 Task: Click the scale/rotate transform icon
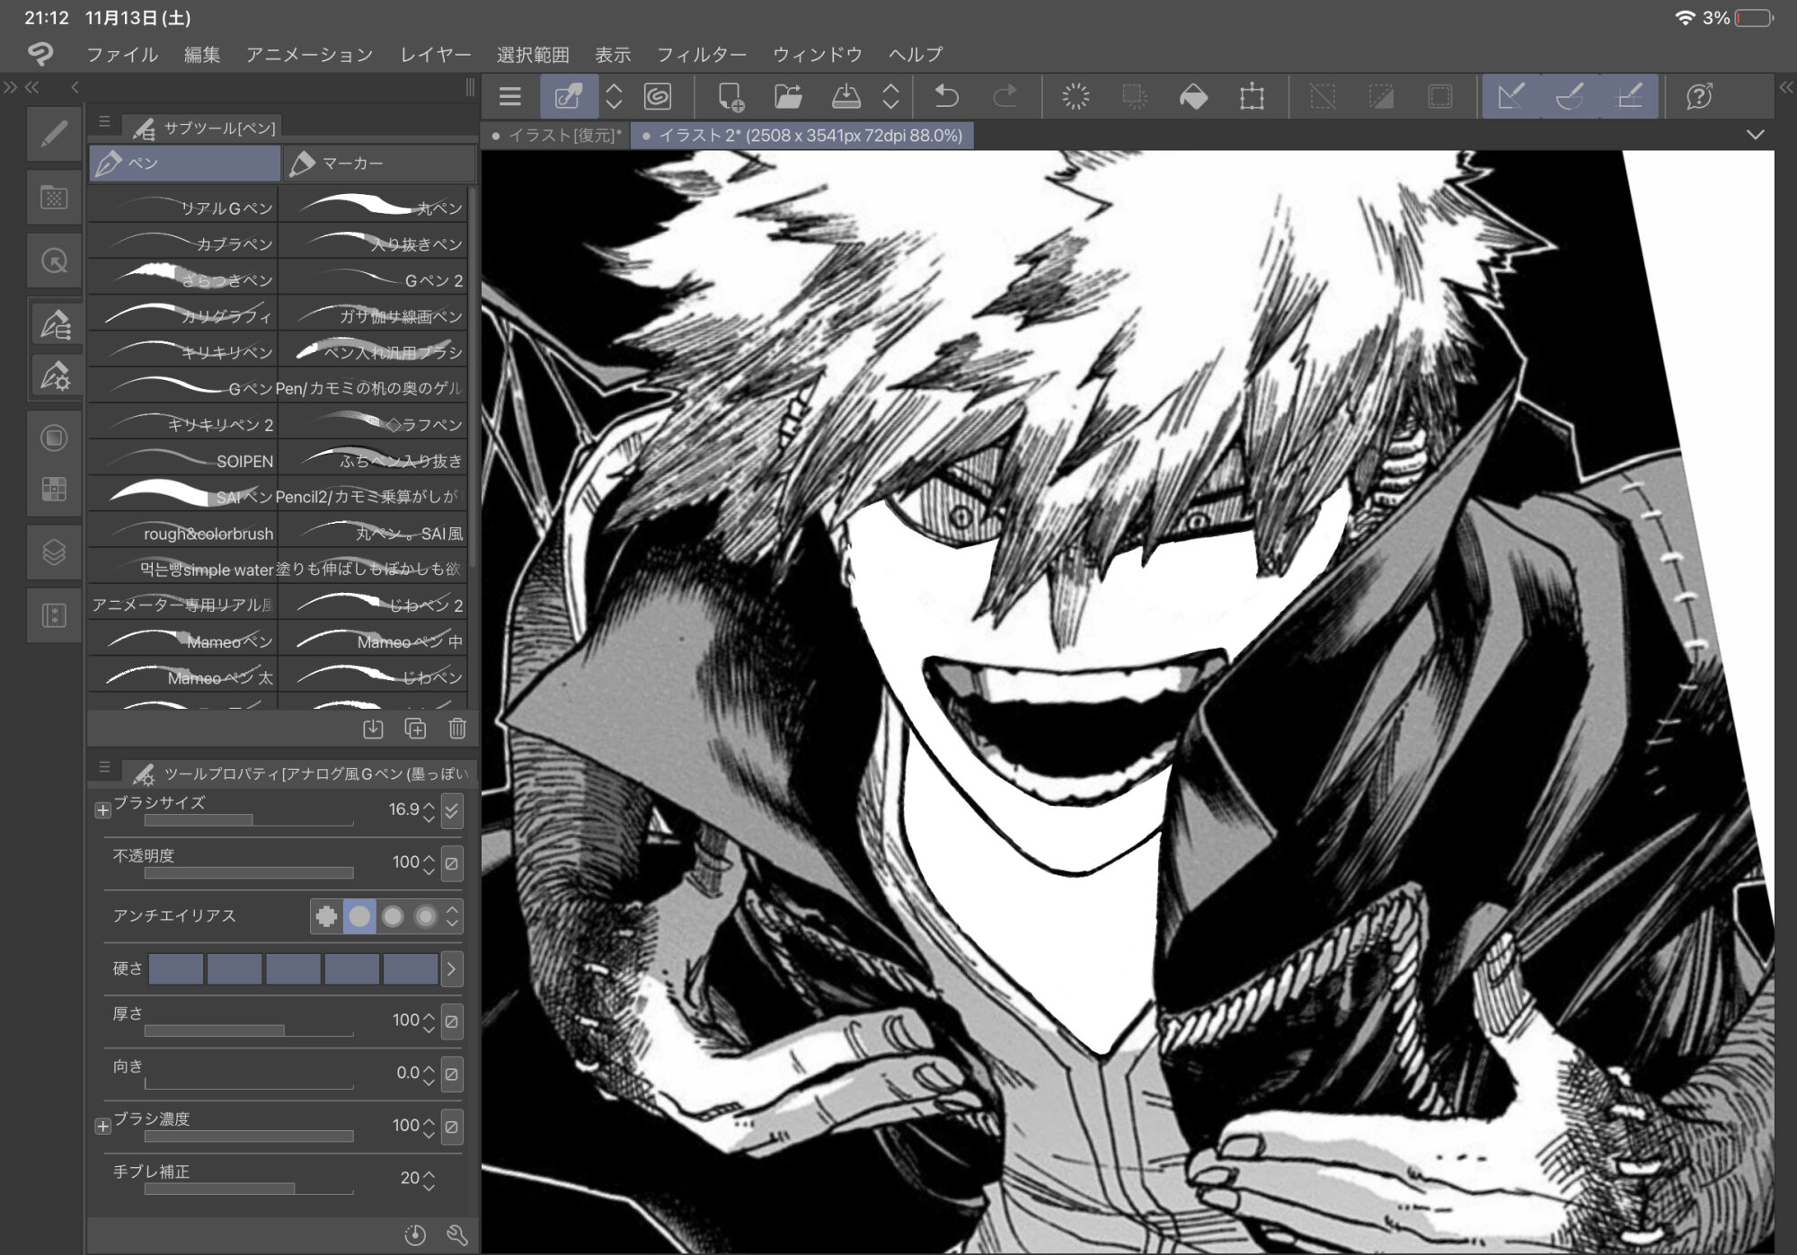pos(1252,96)
